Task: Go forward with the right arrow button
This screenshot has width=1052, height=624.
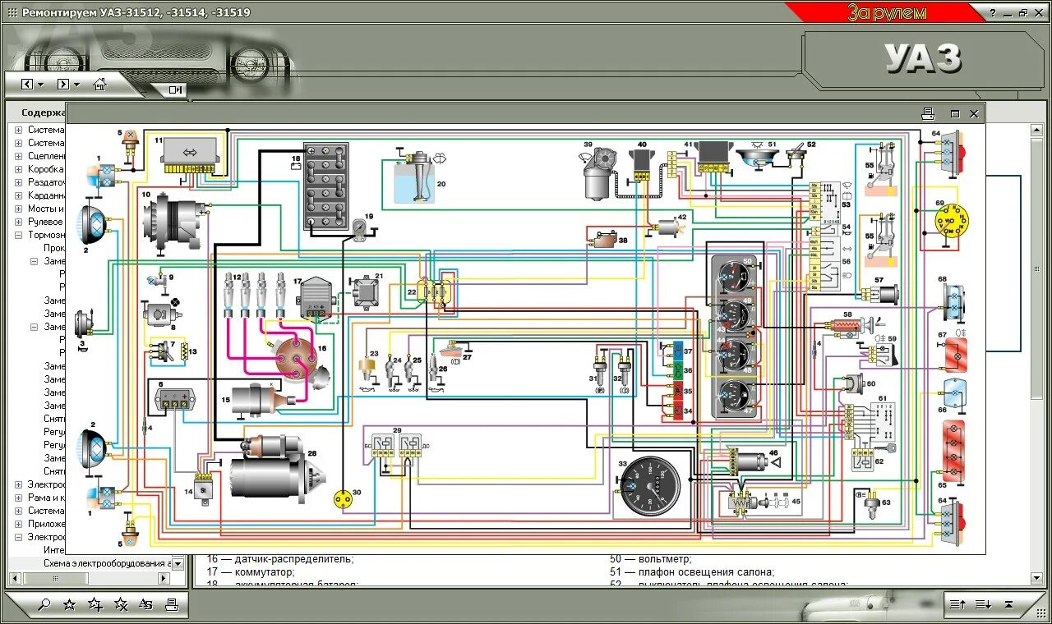Action: click(62, 84)
